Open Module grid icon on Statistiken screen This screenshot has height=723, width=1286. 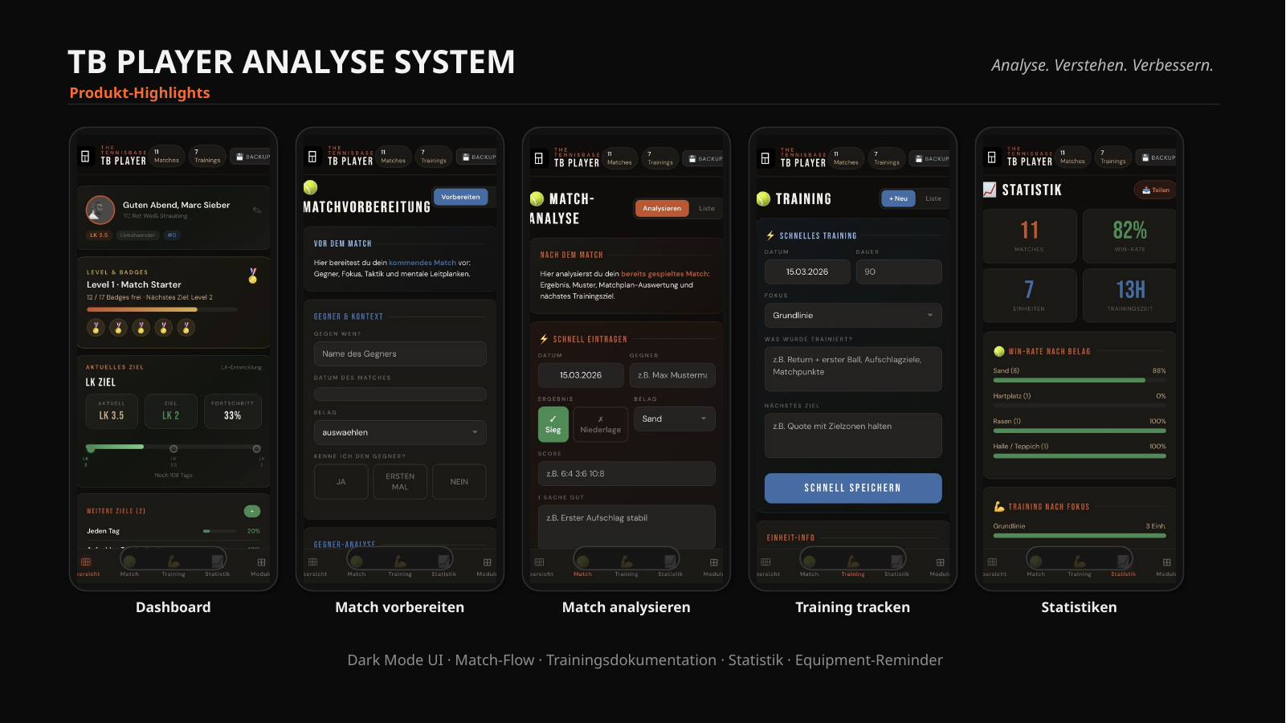(1166, 563)
